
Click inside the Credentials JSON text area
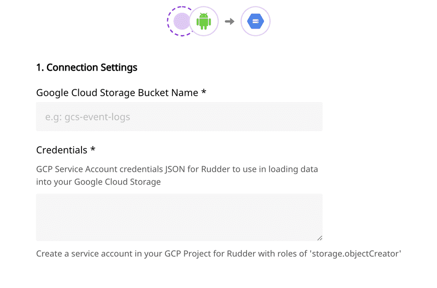tap(179, 217)
